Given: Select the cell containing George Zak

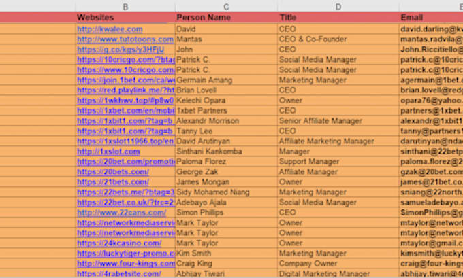Looking at the screenshot, I should pos(226,171).
